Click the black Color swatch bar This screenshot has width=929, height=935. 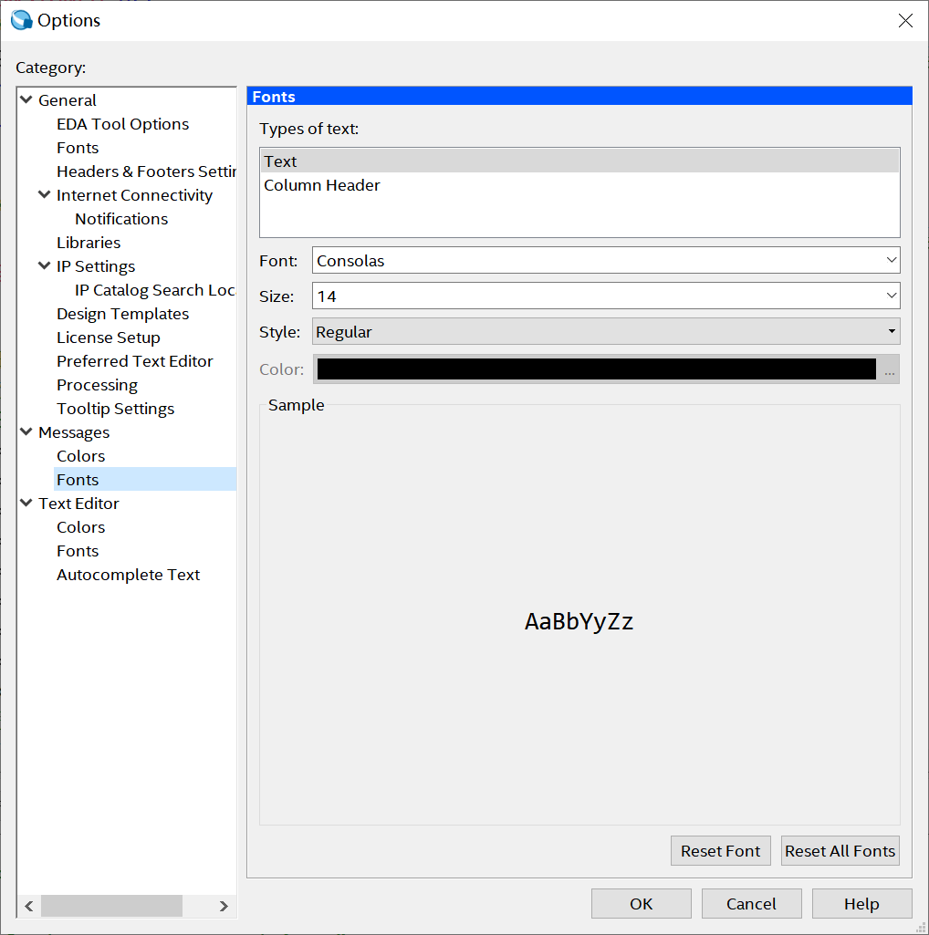click(595, 369)
